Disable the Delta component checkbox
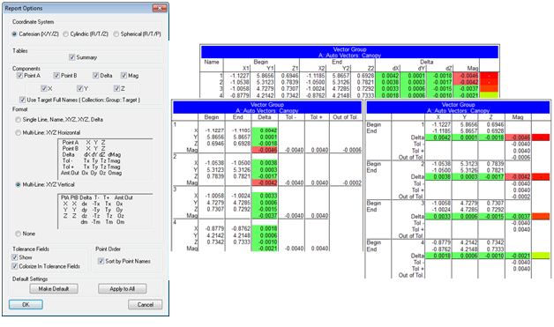Viewport: 554px width, 327px height. 96,76
